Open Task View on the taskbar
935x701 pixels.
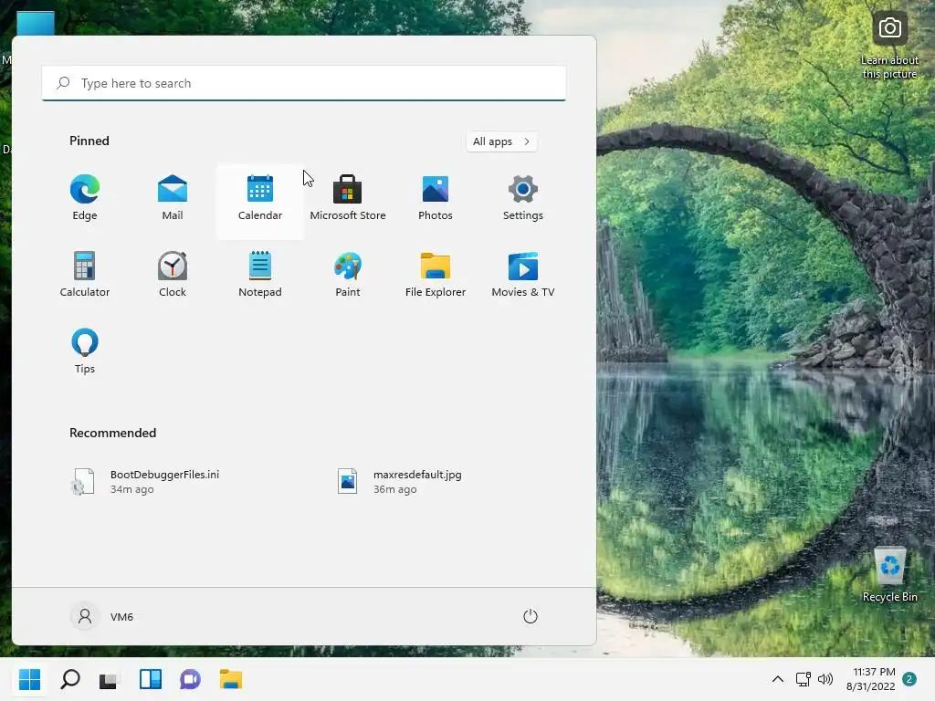tap(110, 679)
